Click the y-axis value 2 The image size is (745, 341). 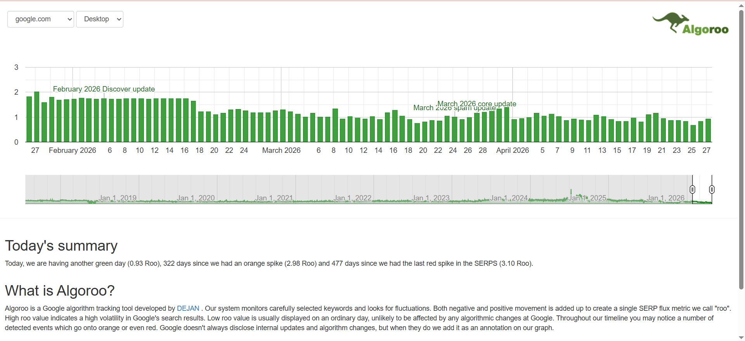[16, 92]
